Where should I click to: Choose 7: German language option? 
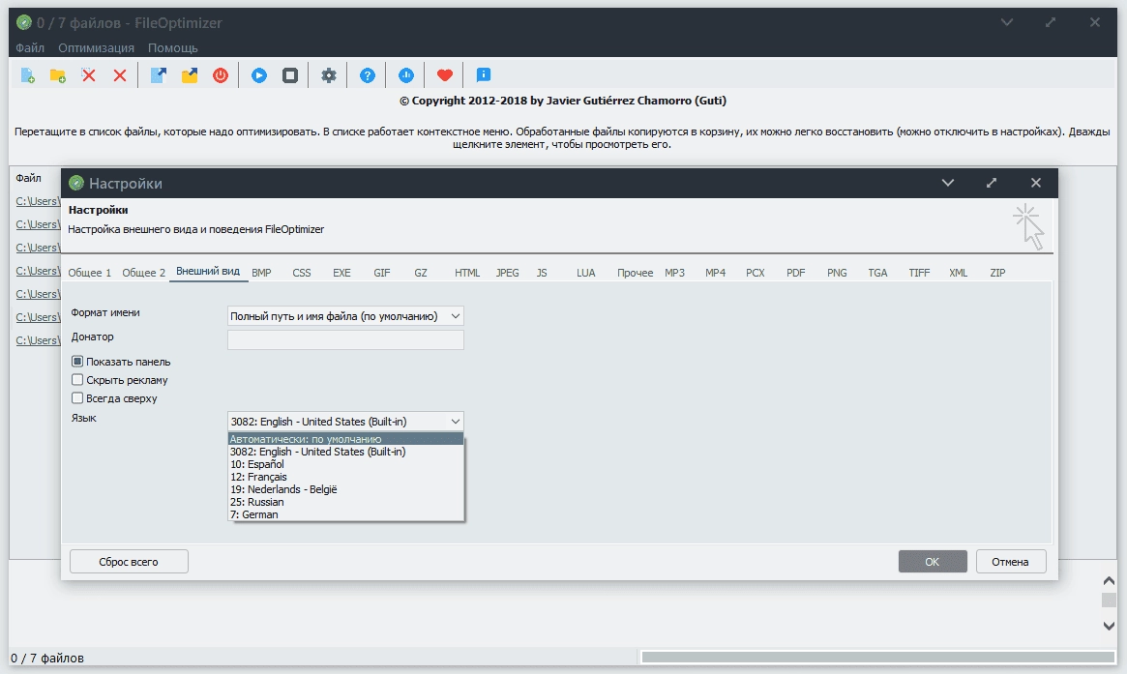pos(345,514)
